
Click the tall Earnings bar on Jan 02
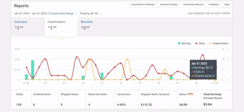(x=33, y=70)
